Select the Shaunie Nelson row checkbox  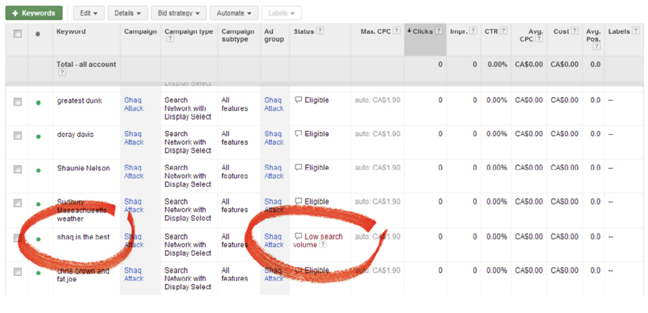pyautogui.click(x=18, y=169)
